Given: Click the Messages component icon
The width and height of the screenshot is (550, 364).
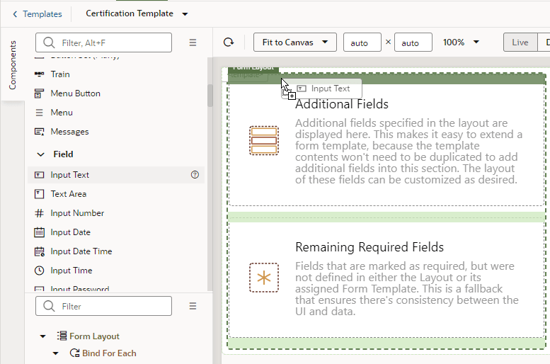Looking at the screenshot, I should [40, 132].
